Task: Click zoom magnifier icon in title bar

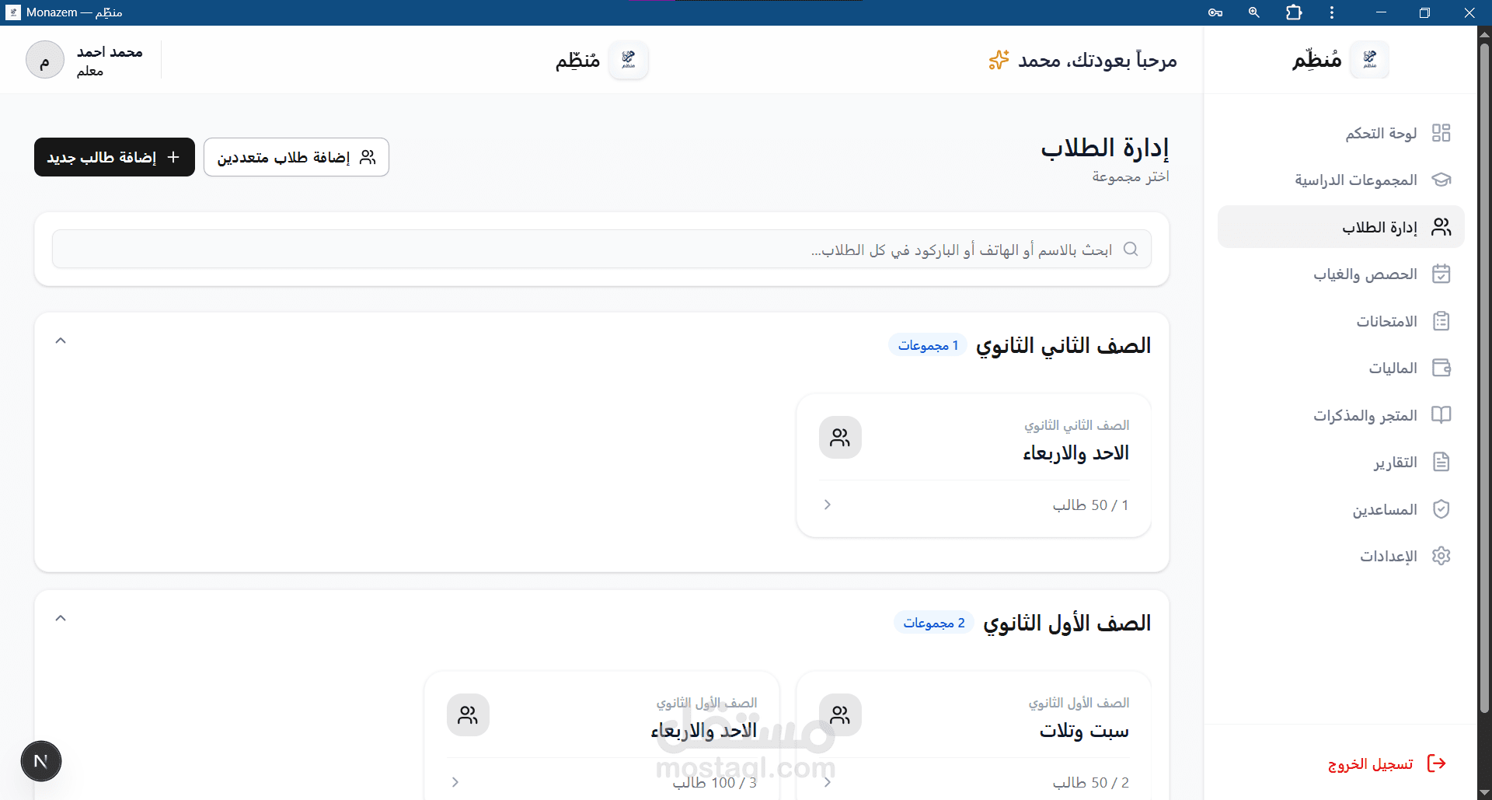Action: tap(1253, 12)
